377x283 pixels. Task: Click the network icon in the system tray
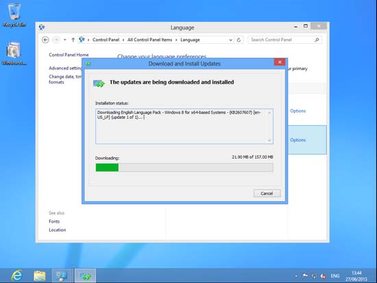click(314, 276)
